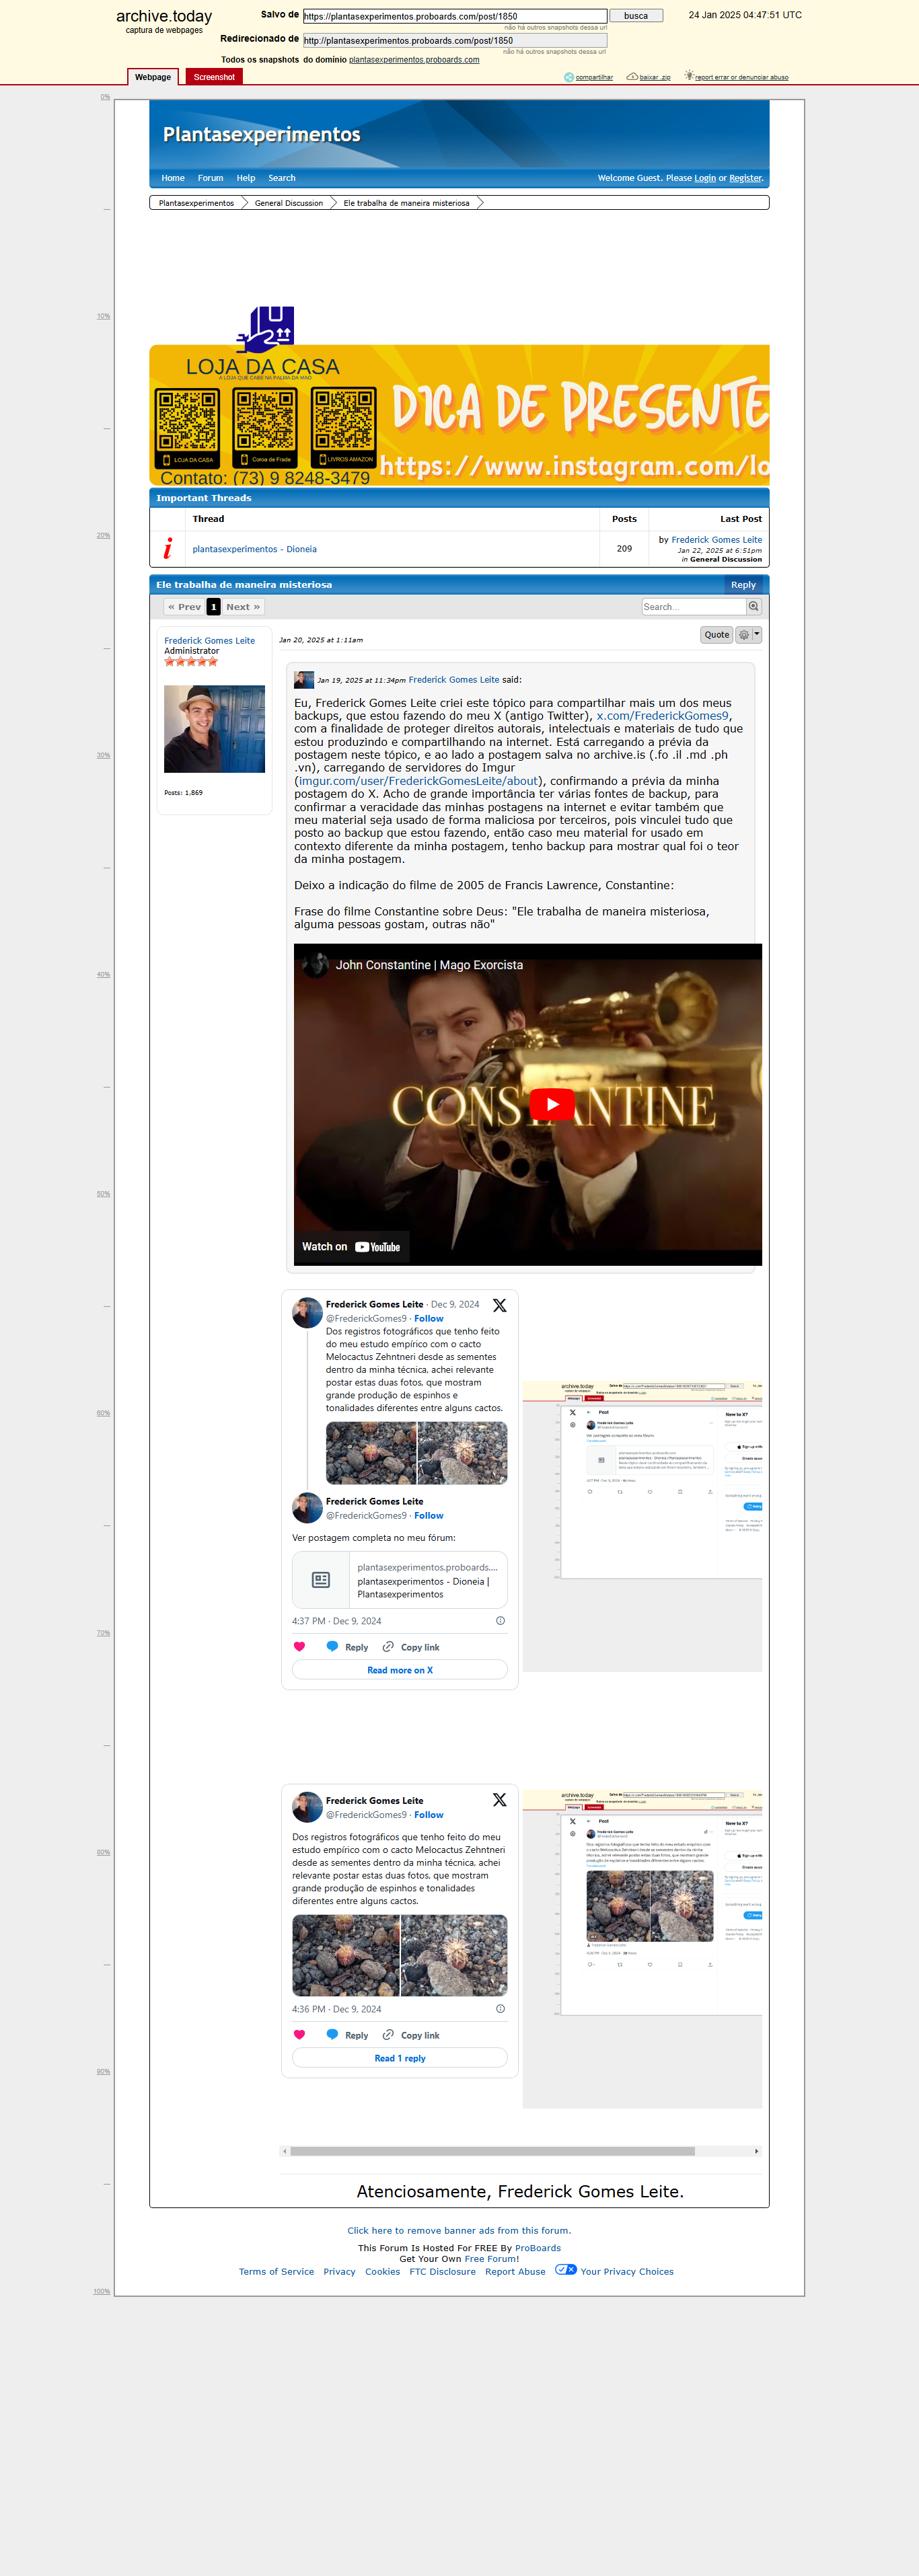919x2576 pixels.
Task: Click the Login link
Action: click(x=705, y=178)
